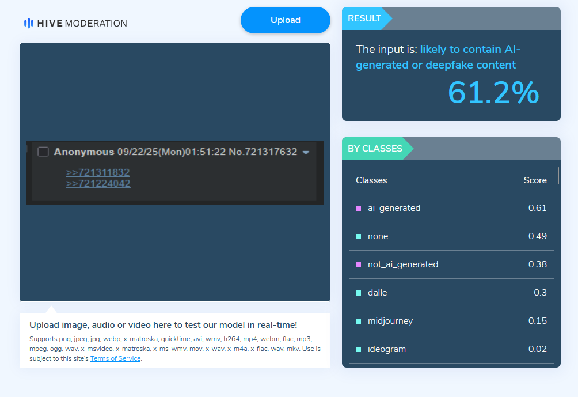
Task: Click the timestamp 09/22/25(Mon)01:51:22
Action: (172, 152)
